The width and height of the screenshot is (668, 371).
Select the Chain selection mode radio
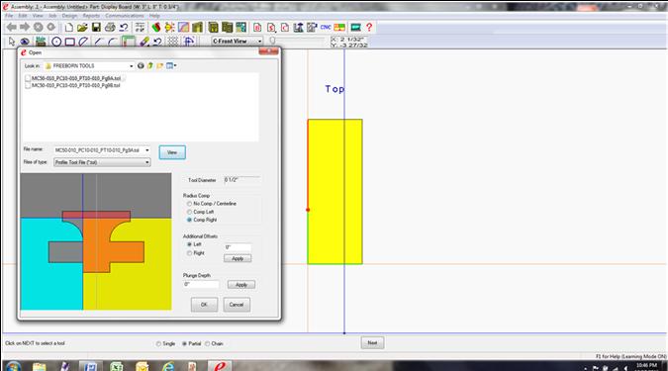(208, 343)
